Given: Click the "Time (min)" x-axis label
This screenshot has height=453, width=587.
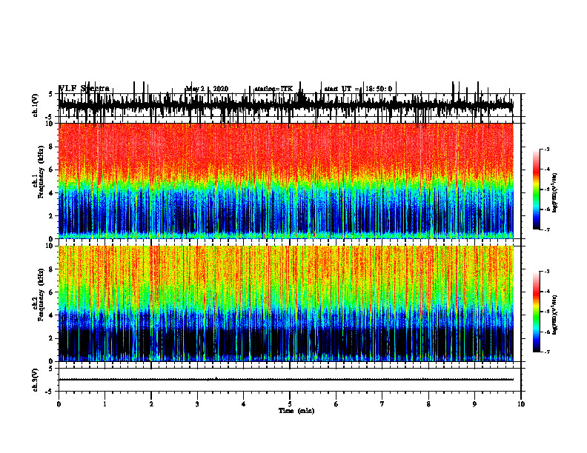Looking at the screenshot, I should (296, 411).
